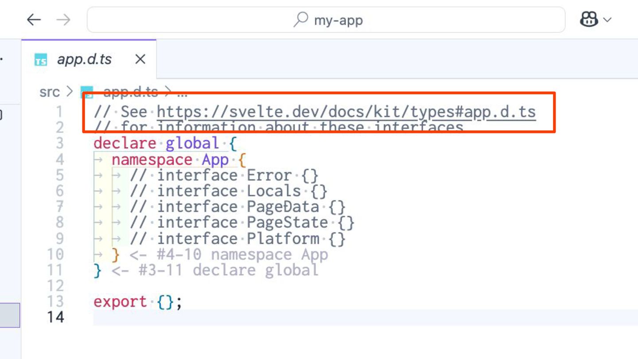The height and width of the screenshot is (359, 638).
Task: Open the Copilot icon menu
Action: tap(589, 20)
